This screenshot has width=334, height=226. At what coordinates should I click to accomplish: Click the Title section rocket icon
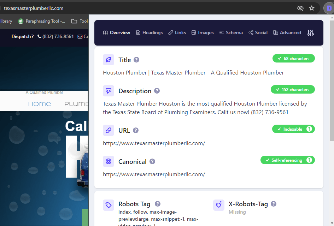109,60
